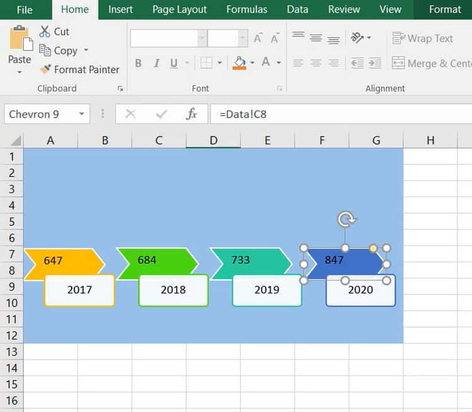Viewport: 472px width, 412px height.
Task: Switch to the Review tab
Action: tap(344, 9)
